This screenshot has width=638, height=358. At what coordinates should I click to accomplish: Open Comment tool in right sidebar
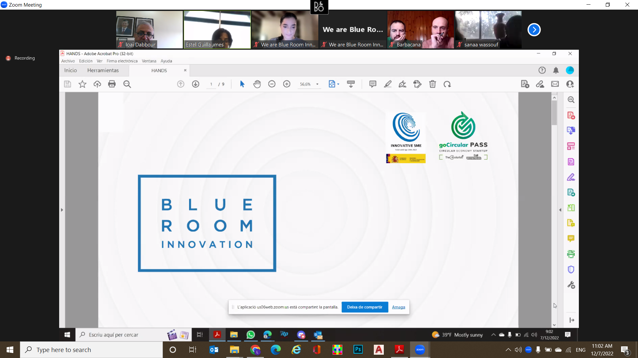571,238
